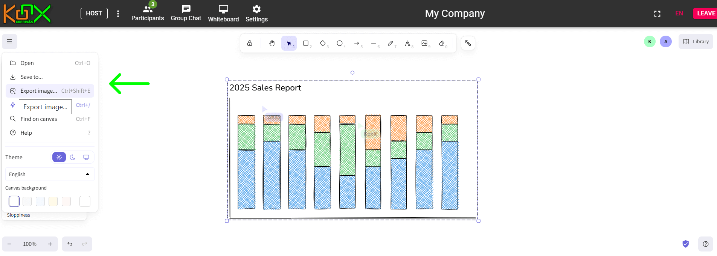This screenshot has height=256, width=717.
Task: Open the host options three-dot menu
Action: pos(118,14)
